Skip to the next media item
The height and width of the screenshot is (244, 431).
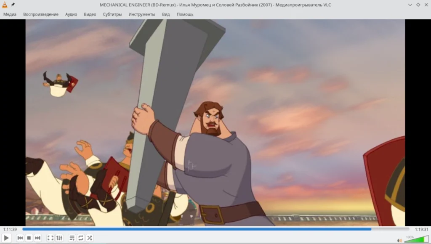click(x=37, y=238)
